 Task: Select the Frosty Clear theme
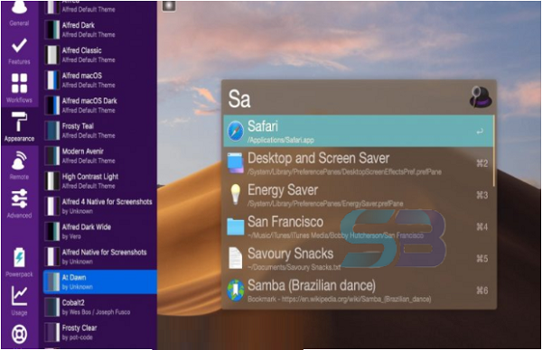pyautogui.click(x=99, y=332)
